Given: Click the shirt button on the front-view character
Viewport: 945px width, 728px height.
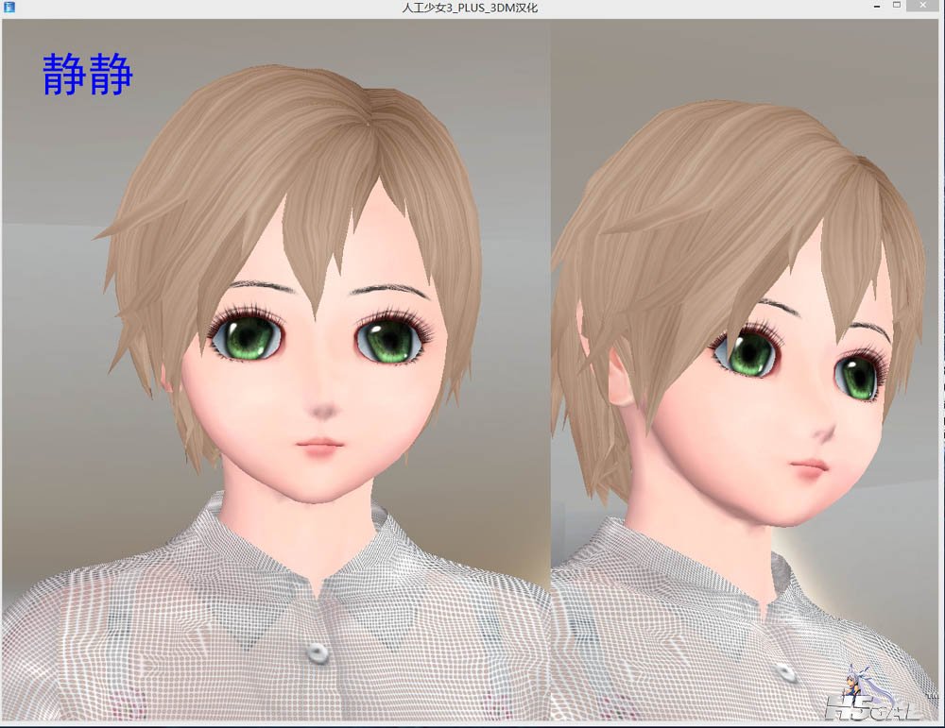Looking at the screenshot, I should [x=317, y=652].
